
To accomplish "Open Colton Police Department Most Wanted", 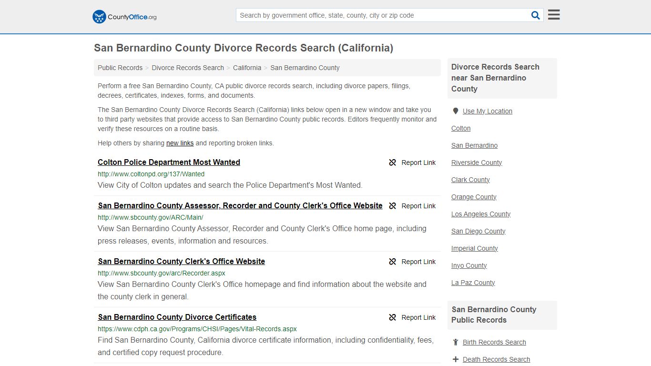I will [169, 162].
